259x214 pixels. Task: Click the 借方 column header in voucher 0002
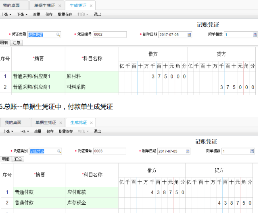(153, 54)
